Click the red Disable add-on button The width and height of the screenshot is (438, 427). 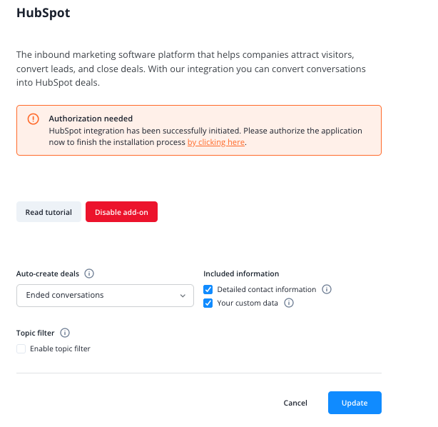click(121, 212)
